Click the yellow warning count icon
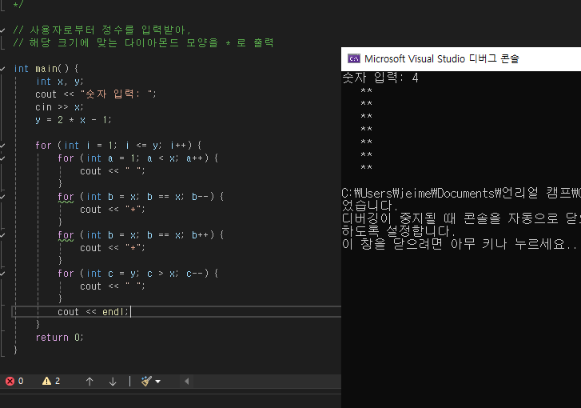 tap(46, 381)
